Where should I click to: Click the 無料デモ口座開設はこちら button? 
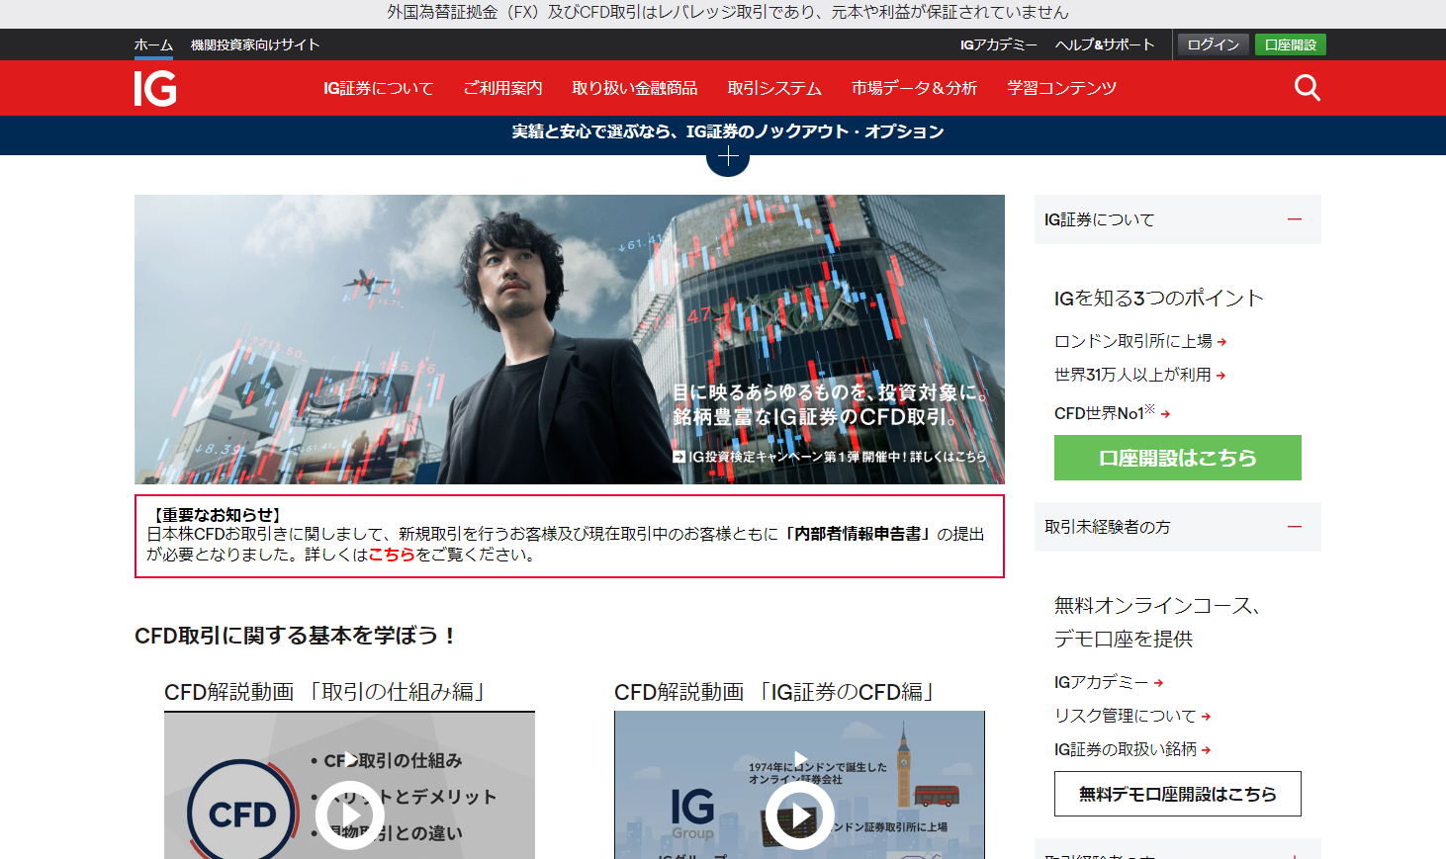tap(1177, 794)
